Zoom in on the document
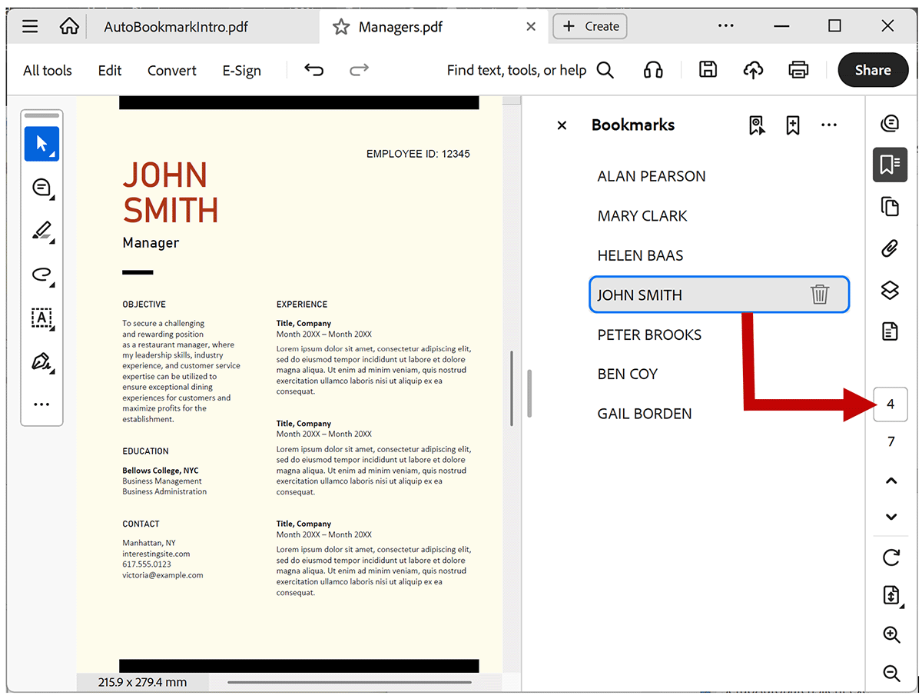The height and width of the screenshot is (699, 922). point(891,634)
